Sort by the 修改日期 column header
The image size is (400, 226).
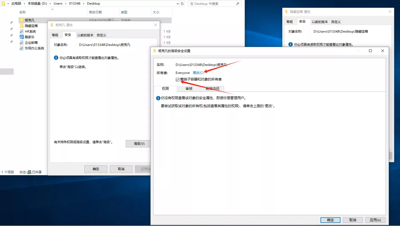pyautogui.click(x=95, y=12)
